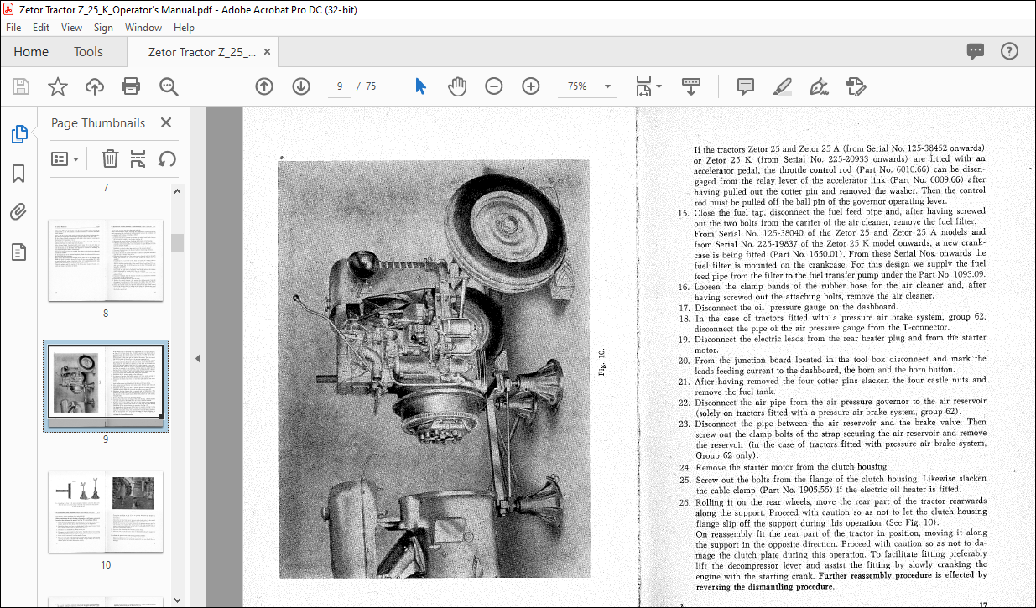
Task: Open the Sign menu
Action: 103,28
